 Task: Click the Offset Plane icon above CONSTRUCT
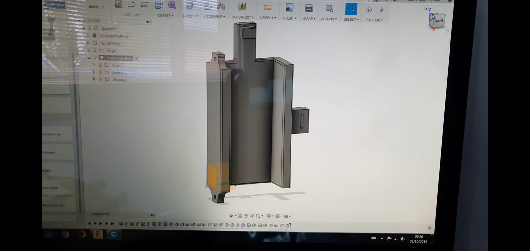242,7
